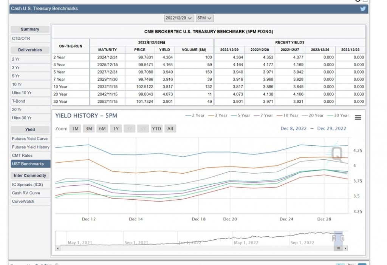This screenshot has height=265, width=387.
Task: Toggle the 3 Year legend series
Action: (x=217, y=116)
